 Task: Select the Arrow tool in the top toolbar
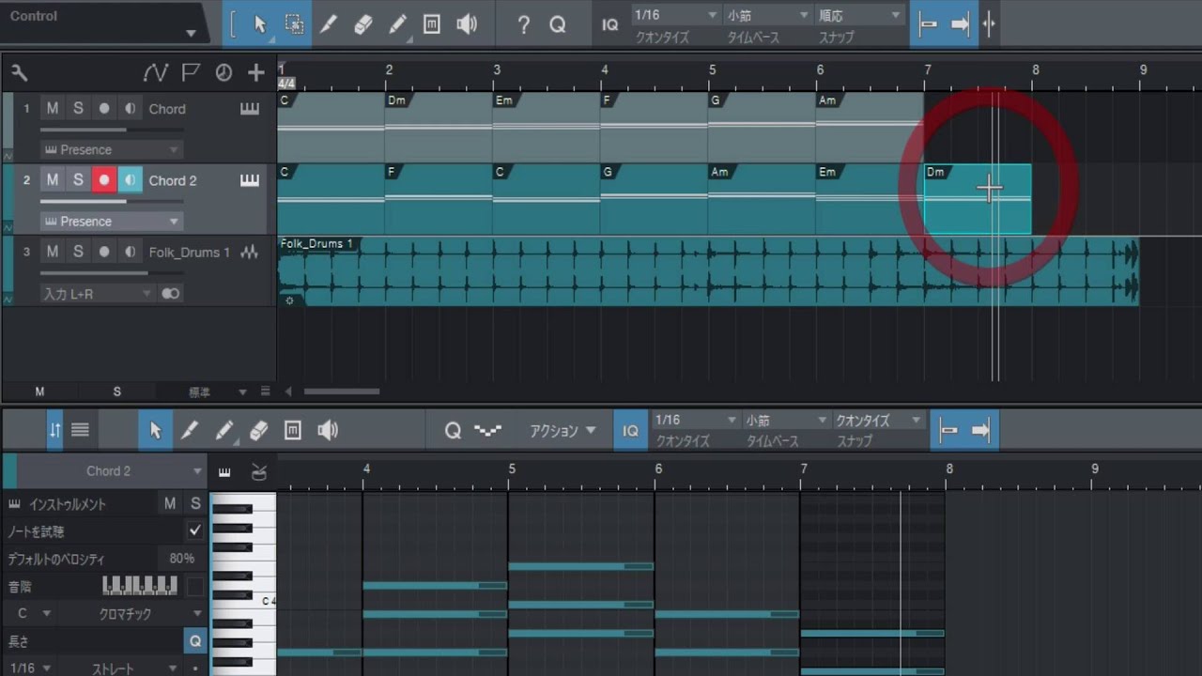260,24
